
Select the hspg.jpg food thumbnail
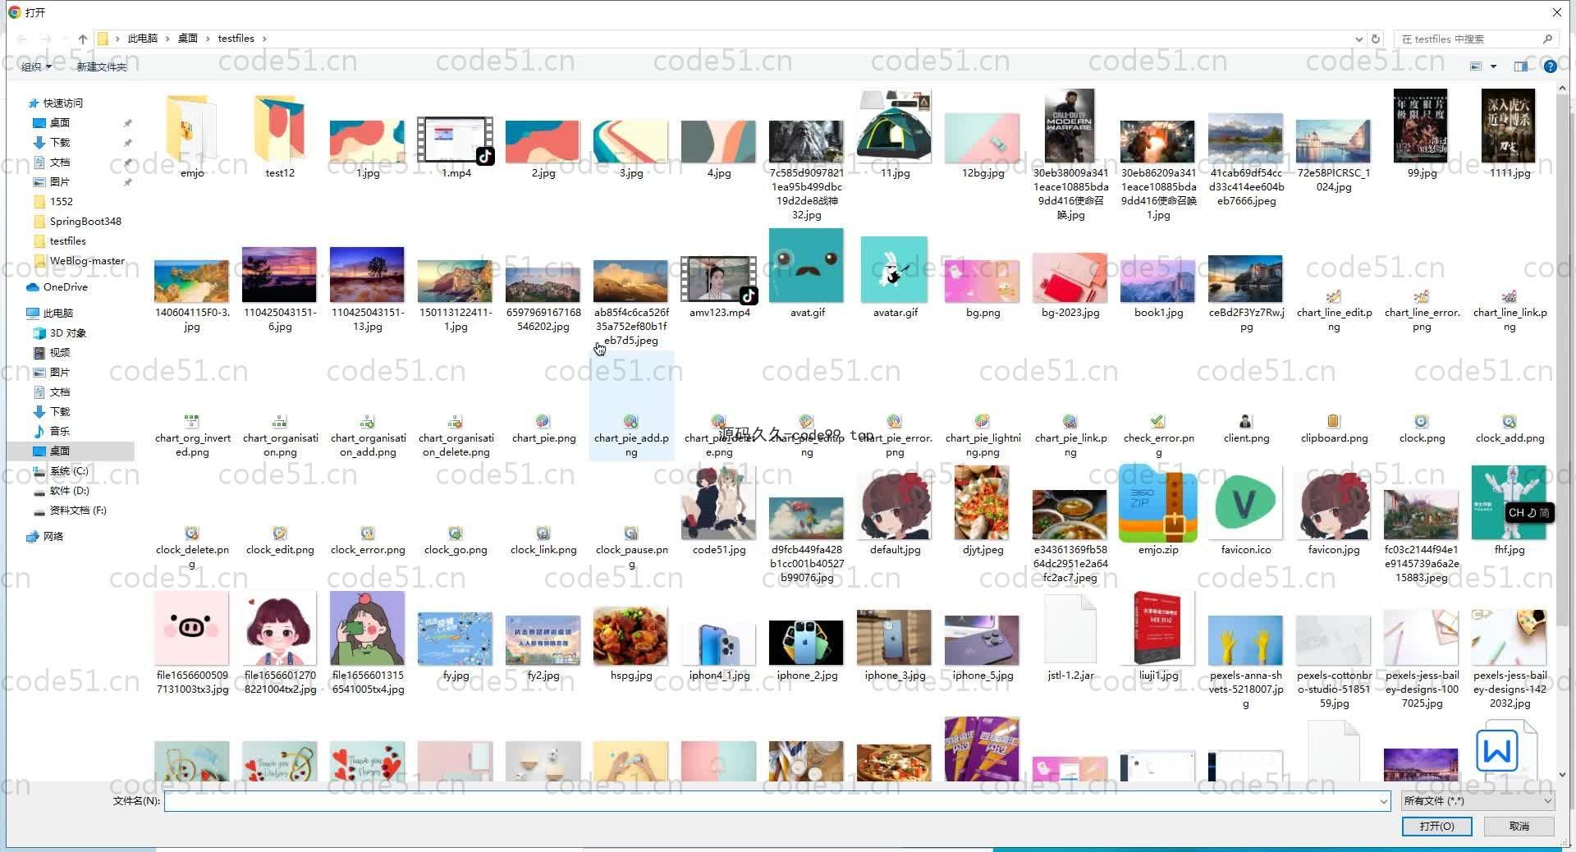click(631, 636)
